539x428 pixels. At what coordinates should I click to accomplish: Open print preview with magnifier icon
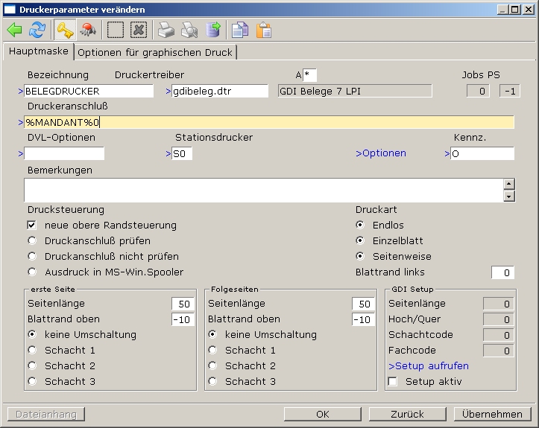[189, 30]
